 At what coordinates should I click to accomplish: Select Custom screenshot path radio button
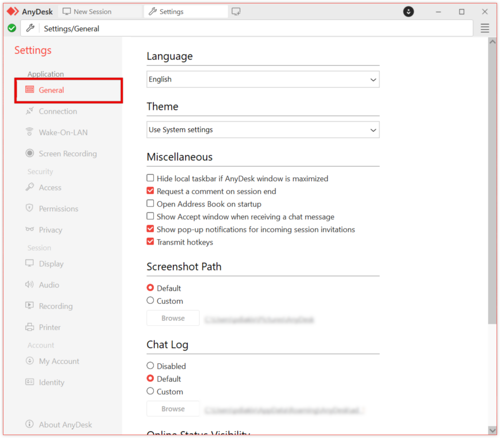coord(150,301)
